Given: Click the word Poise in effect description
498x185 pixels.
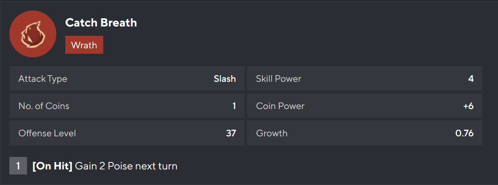Looking at the screenshot, I should point(120,166).
